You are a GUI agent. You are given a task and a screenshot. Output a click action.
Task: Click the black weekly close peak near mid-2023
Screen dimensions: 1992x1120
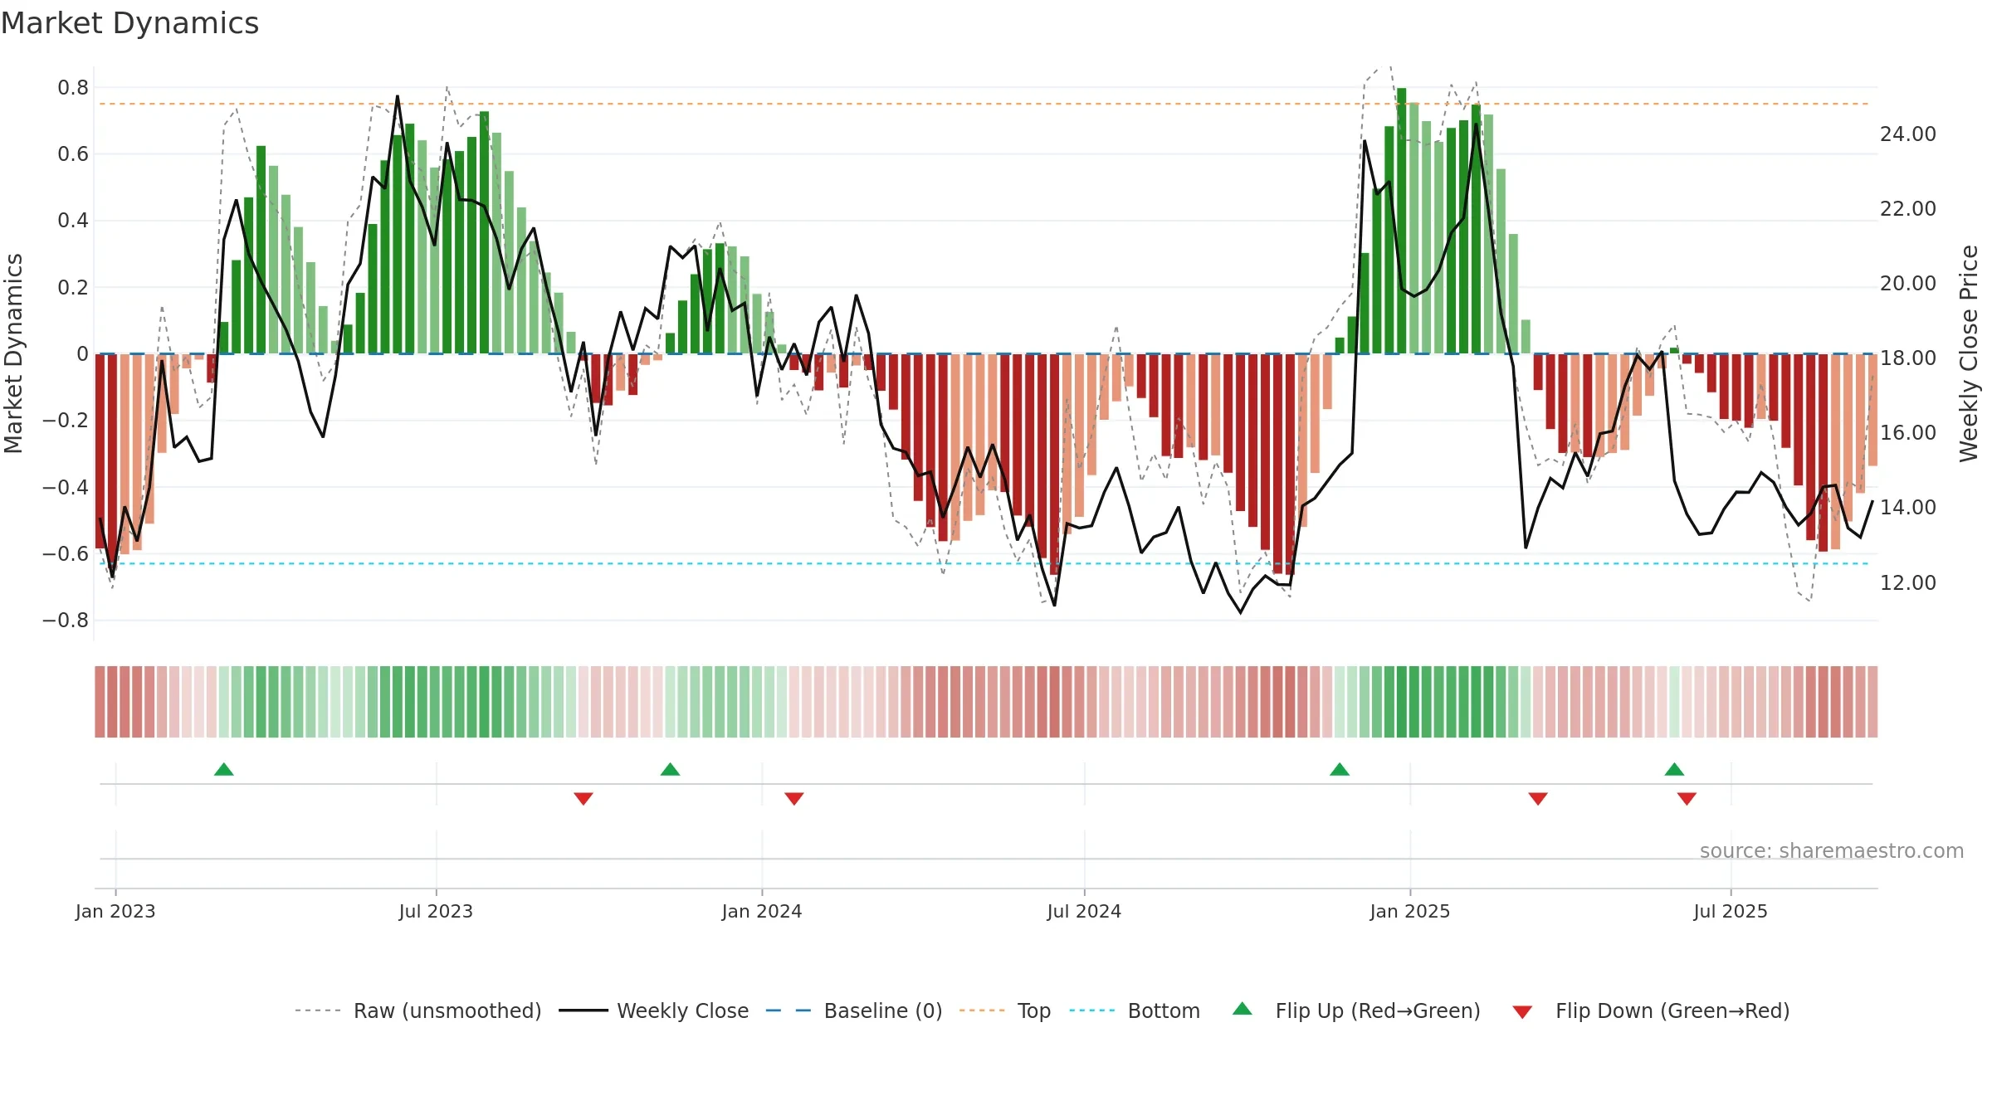click(x=398, y=97)
